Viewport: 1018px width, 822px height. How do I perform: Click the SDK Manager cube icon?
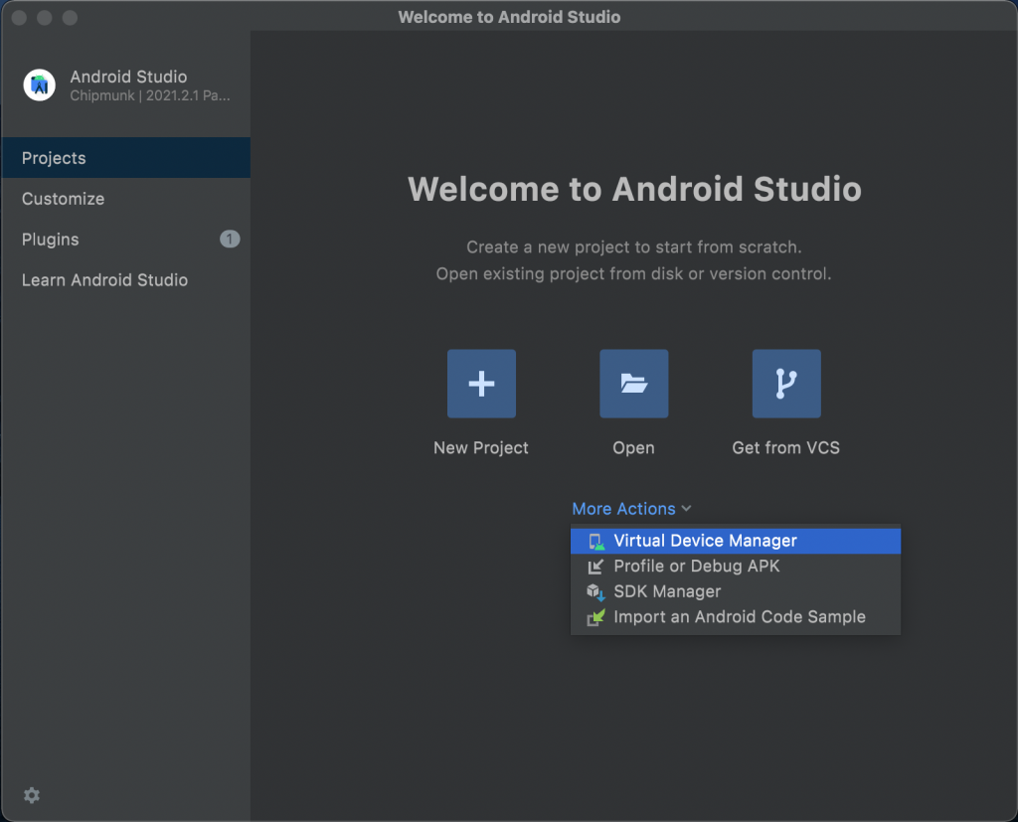pyautogui.click(x=595, y=591)
